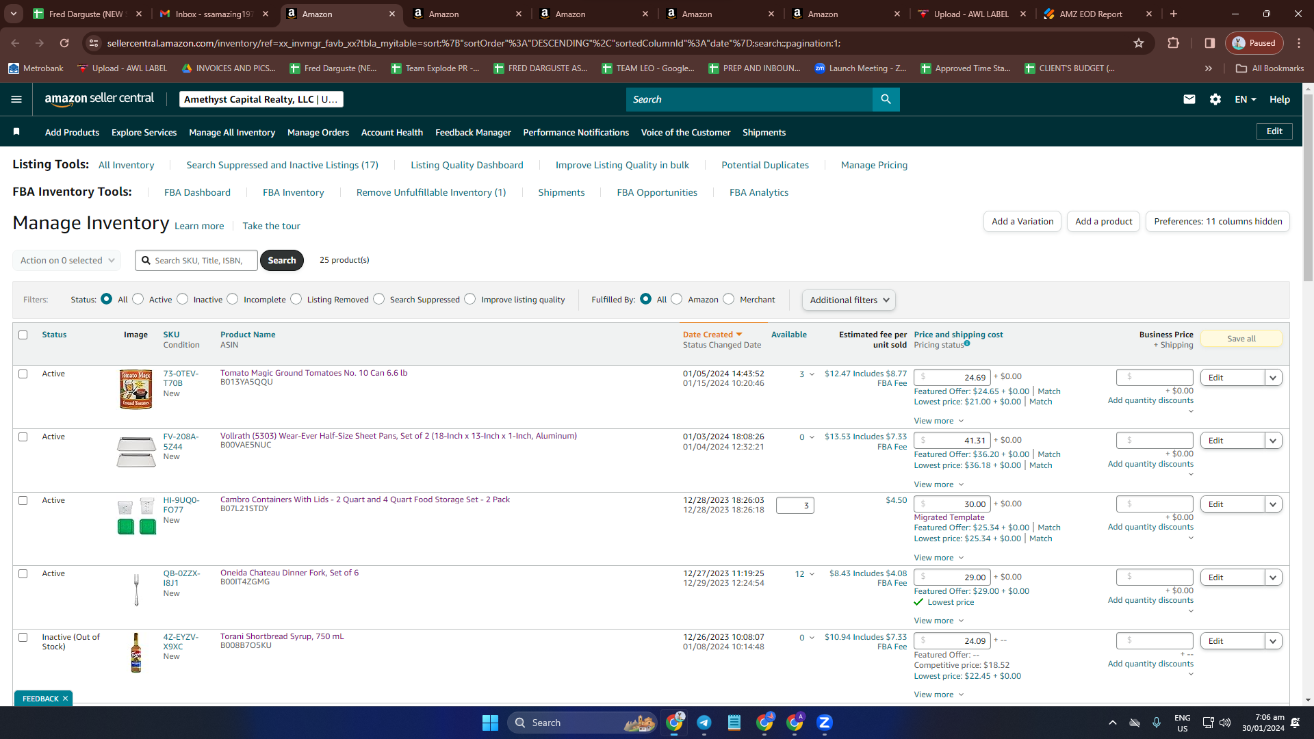This screenshot has height=739, width=1314.
Task: Open the messages envelope icon
Action: pos(1189,99)
